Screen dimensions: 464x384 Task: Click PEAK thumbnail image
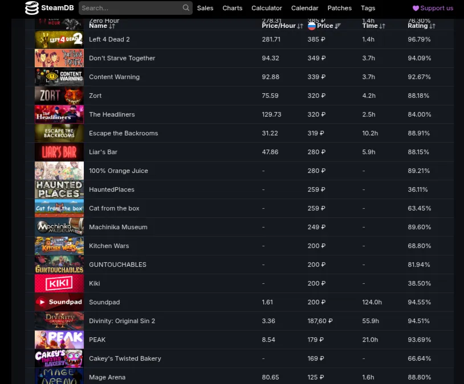click(59, 340)
